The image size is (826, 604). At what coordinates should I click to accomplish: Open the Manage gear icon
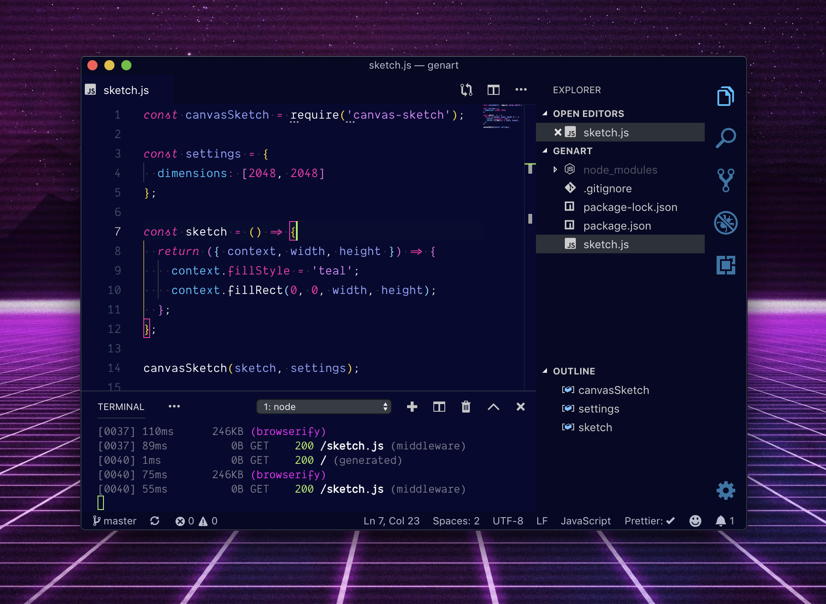(x=726, y=490)
